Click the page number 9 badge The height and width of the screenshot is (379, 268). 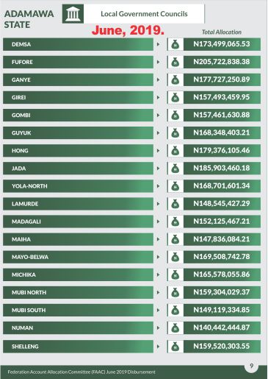click(251, 366)
